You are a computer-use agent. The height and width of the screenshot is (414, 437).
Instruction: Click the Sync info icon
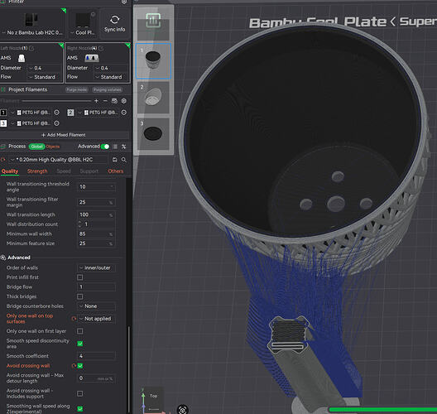click(114, 20)
